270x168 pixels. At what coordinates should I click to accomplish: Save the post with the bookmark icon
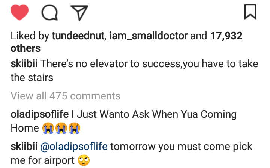(250, 12)
